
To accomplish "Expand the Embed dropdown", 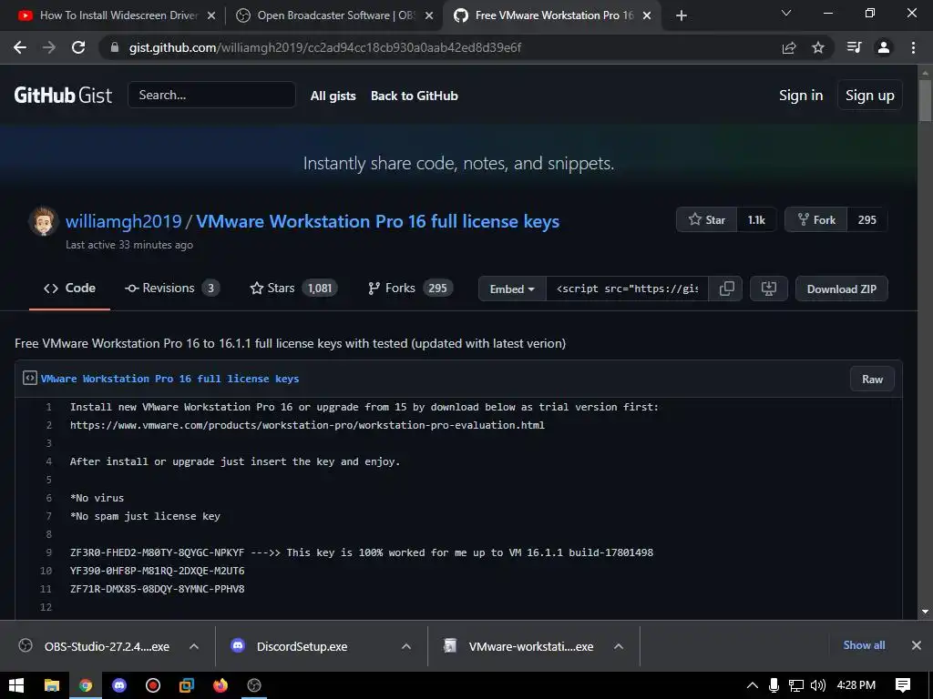I will 512,289.
